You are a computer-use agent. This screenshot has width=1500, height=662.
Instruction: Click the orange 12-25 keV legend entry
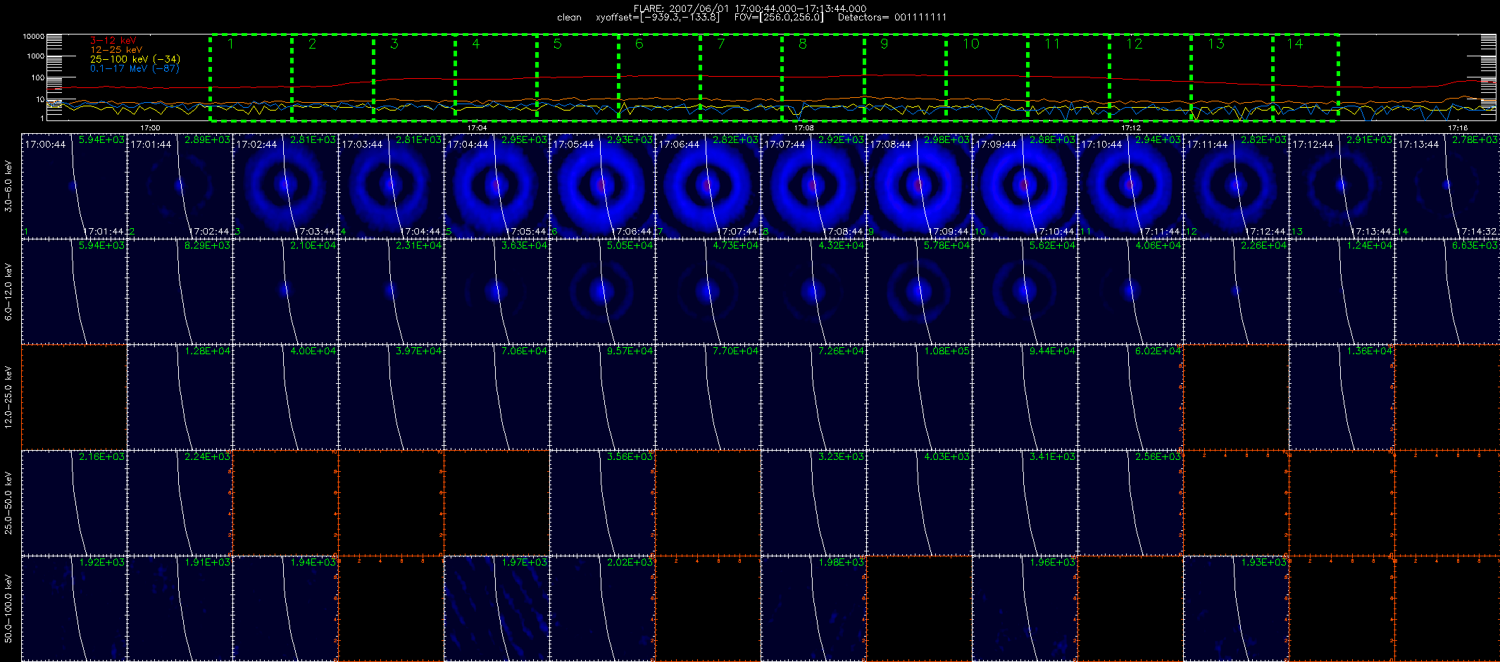116,50
